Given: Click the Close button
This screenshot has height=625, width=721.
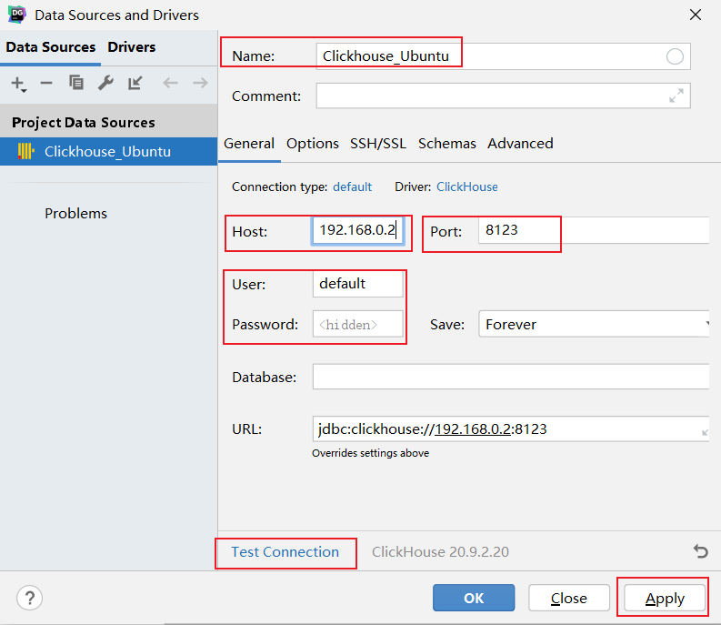Looking at the screenshot, I should [569, 598].
